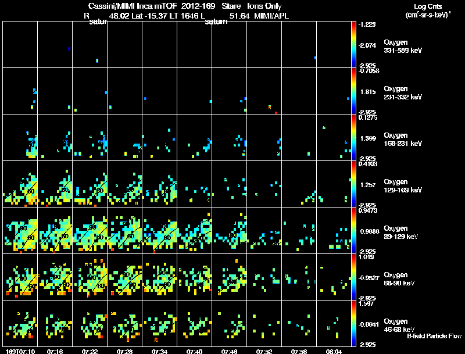Click the B-field Particle Flow label
The width and height of the screenshot is (465, 354).
[434, 336]
